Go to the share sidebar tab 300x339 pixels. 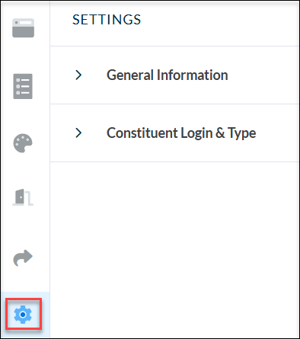coord(23,258)
